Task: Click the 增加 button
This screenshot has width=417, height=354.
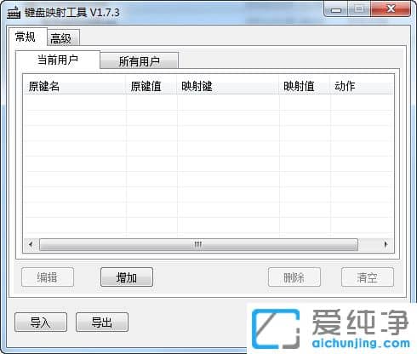Action: pos(127,277)
